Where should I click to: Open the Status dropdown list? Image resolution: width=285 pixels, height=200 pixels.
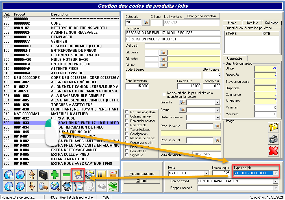[x=217, y=110]
